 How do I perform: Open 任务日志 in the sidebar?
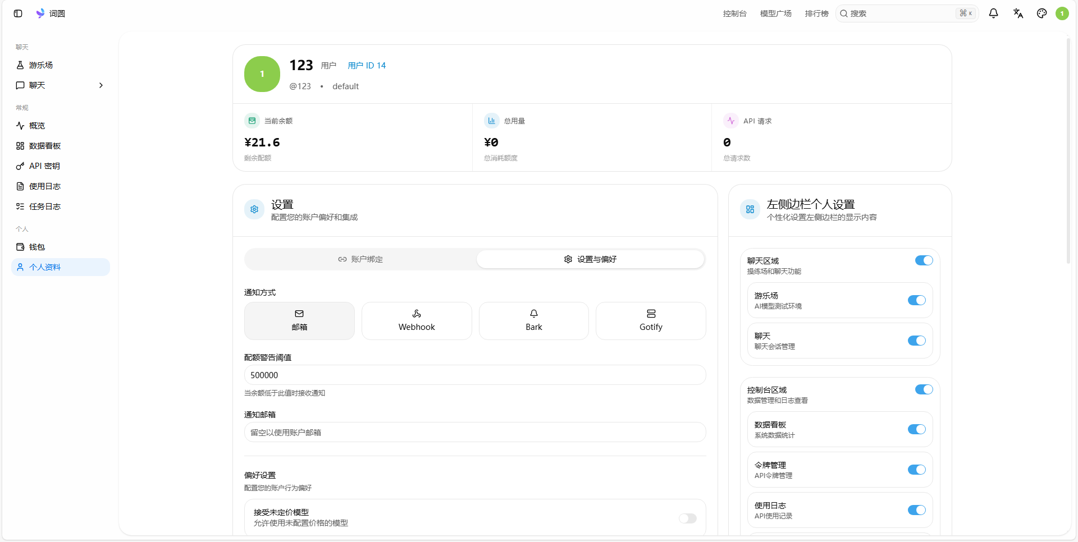[61, 206]
